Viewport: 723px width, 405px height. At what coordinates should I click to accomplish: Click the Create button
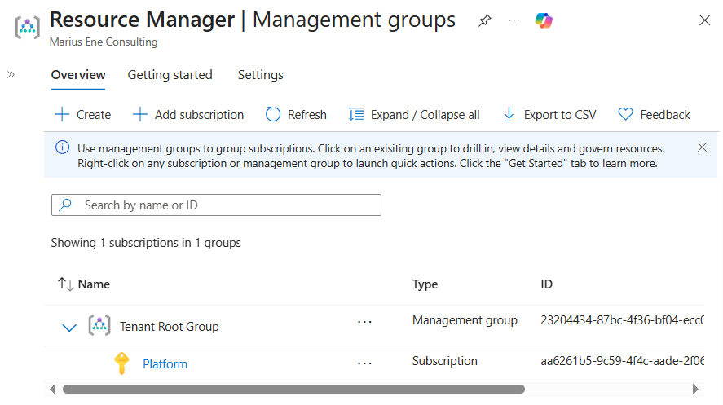tap(82, 115)
